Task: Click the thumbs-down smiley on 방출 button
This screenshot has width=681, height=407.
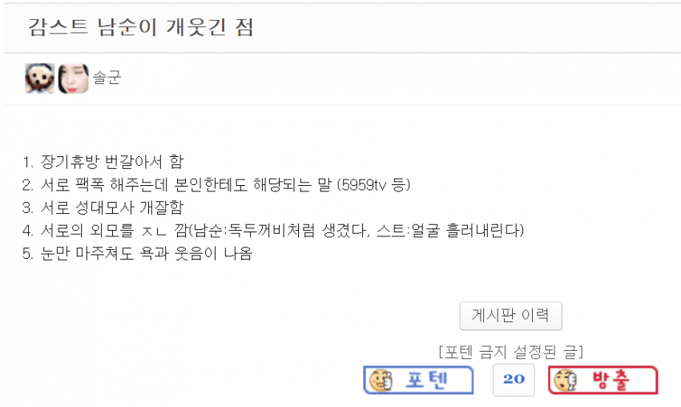Action: tap(566, 381)
